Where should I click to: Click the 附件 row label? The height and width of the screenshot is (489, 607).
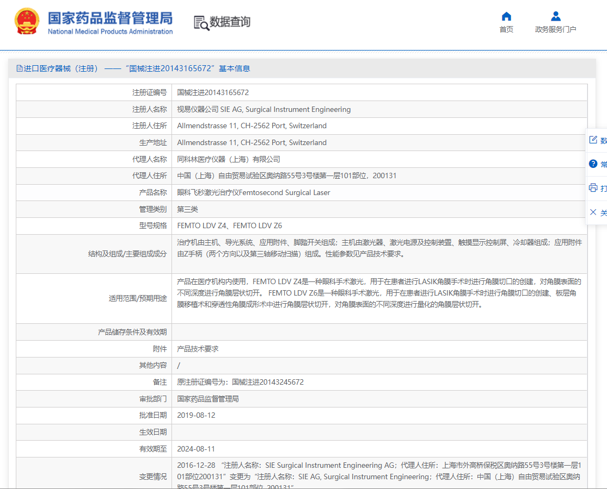click(160, 349)
